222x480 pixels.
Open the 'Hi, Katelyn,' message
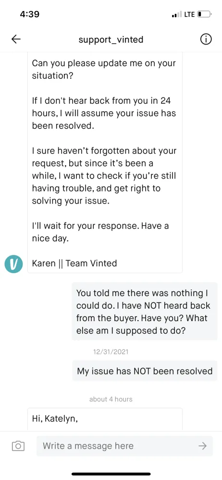(x=105, y=419)
